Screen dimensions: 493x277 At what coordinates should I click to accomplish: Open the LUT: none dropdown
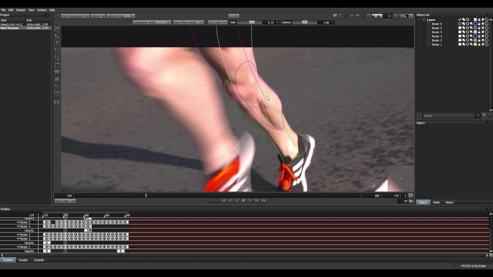(x=217, y=22)
